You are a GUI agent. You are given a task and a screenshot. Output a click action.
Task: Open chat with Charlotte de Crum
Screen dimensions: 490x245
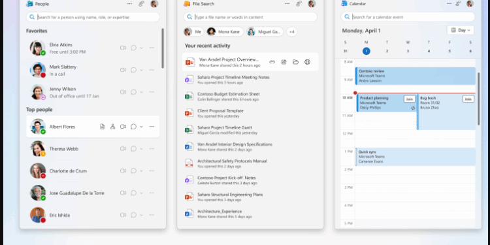133,171
